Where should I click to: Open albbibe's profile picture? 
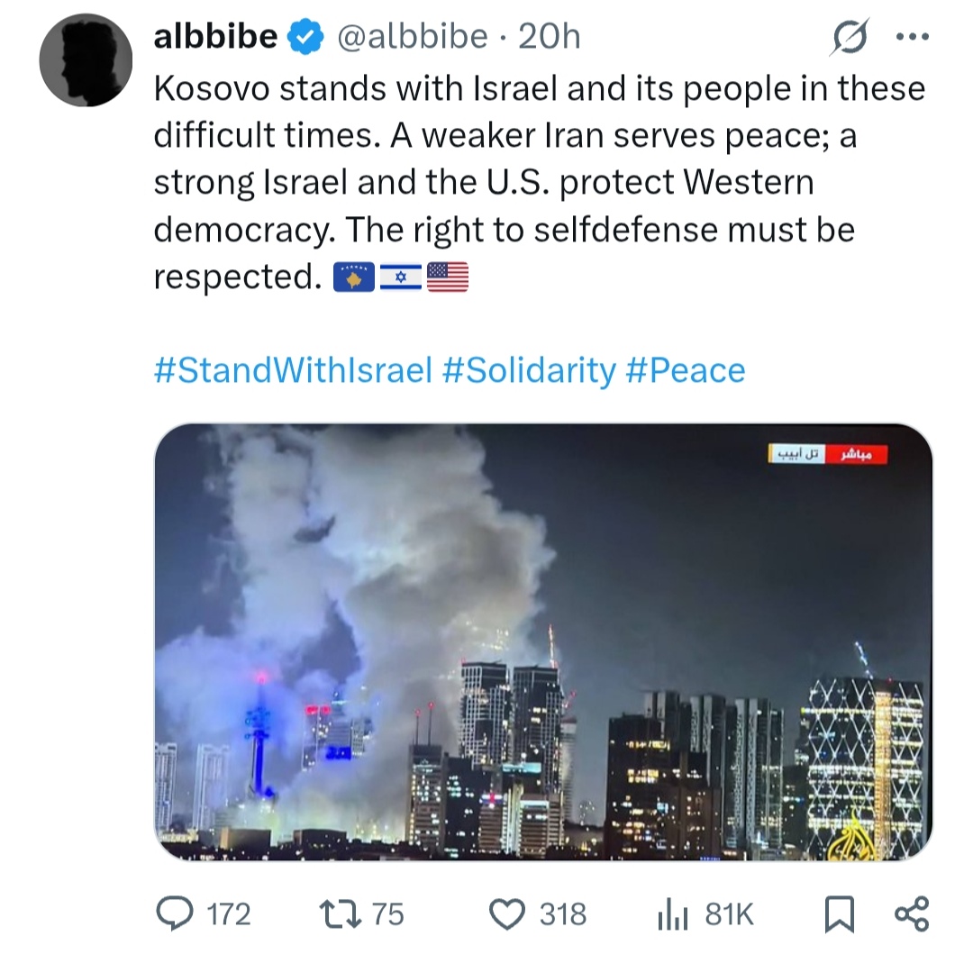coord(86,60)
